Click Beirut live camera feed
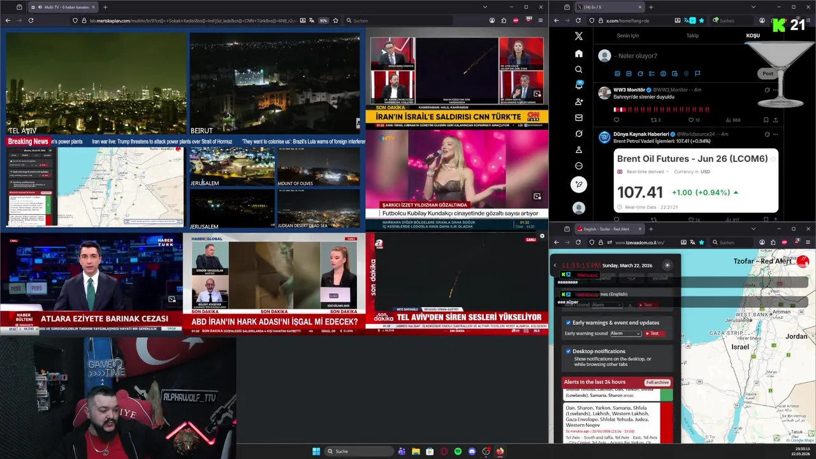This screenshot has width=816, height=459. click(275, 84)
